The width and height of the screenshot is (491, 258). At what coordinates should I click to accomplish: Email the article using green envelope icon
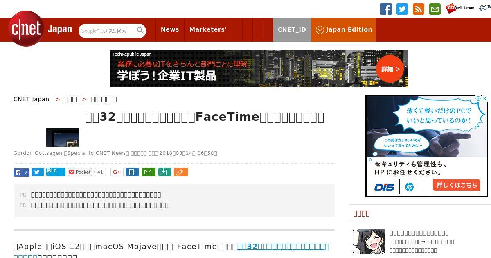click(x=149, y=172)
